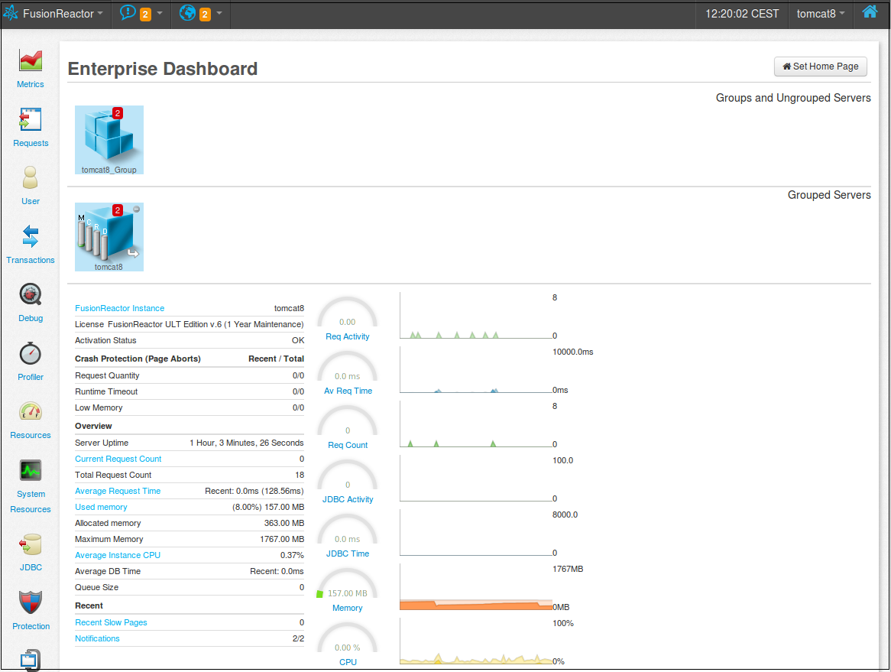Open the Profiler stopwatch icon
Image resolution: width=891 pixels, height=672 pixels.
(x=31, y=353)
